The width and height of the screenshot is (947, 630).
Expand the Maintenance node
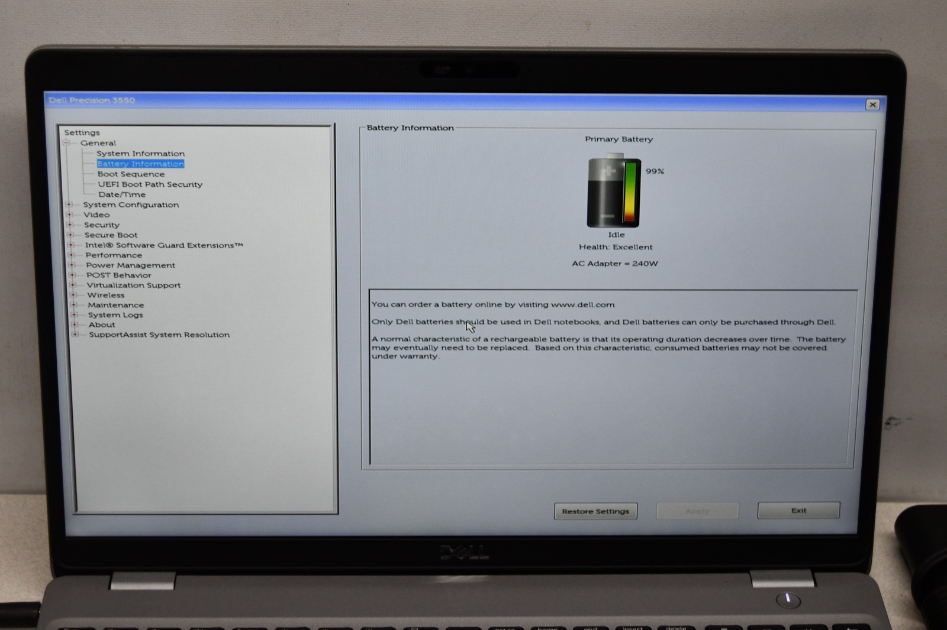point(74,305)
